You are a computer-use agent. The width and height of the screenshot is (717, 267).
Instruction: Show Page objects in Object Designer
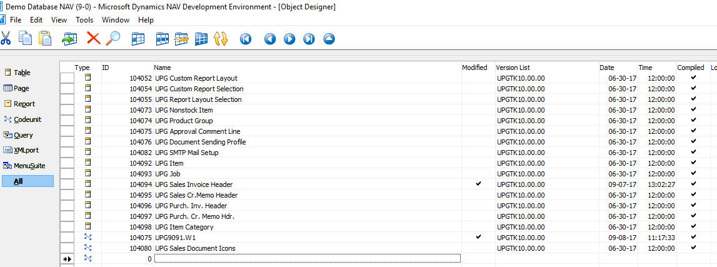[16, 88]
